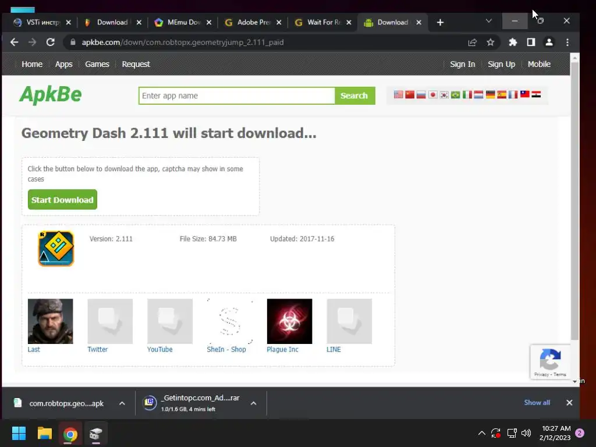Switch to Adobe Premiere Google tab

point(253,23)
